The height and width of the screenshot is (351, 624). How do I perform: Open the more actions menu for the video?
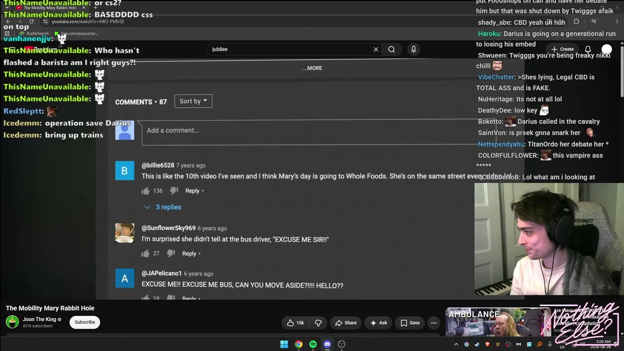point(433,323)
